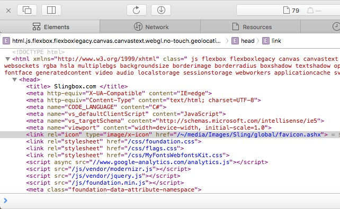The width and height of the screenshot is (340, 209).
Task: Open the /css/flags.css link
Action: point(153,149)
